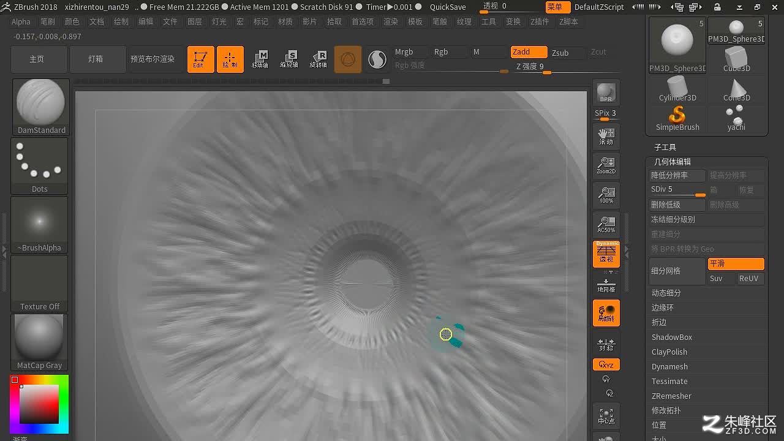784x441 pixels.
Task: Open the Dots stroke picker
Action: [x=40, y=165]
